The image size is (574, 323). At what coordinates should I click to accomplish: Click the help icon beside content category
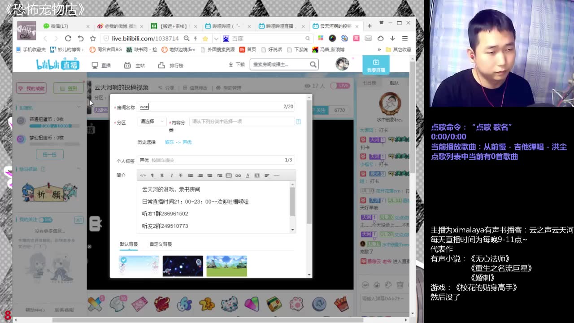[x=298, y=122]
